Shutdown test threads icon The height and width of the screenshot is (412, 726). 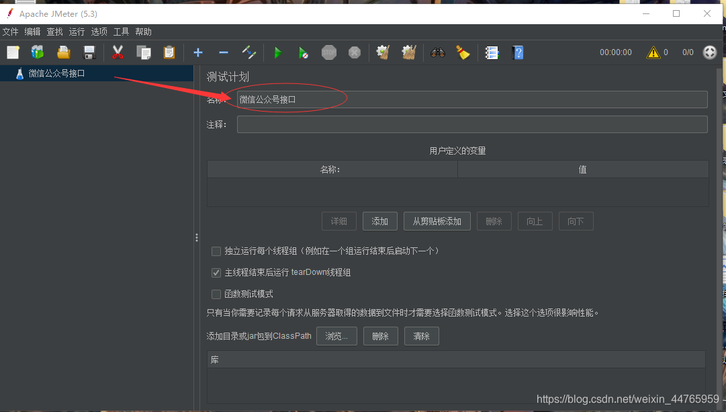click(355, 52)
